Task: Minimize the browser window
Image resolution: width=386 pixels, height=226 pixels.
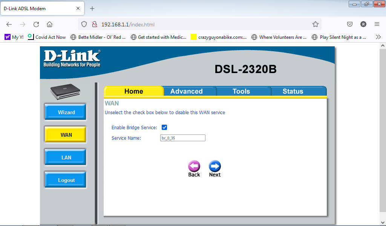Action: [x=354, y=4]
